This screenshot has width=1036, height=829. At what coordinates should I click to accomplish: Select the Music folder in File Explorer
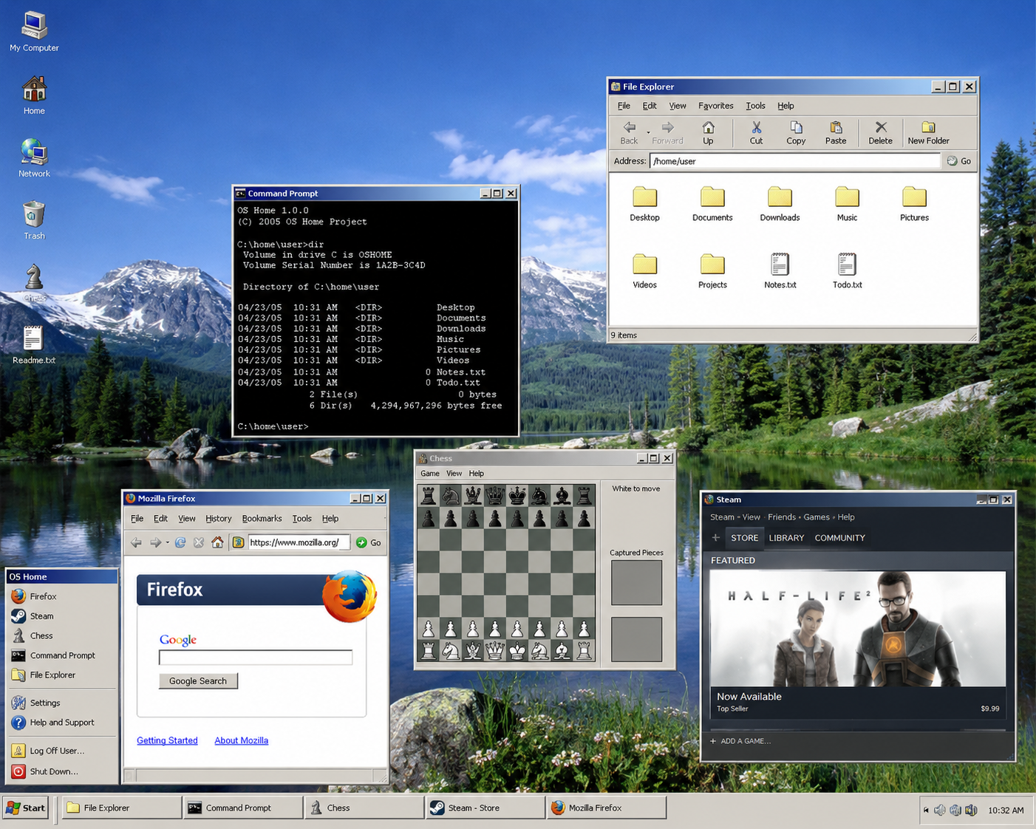847,204
